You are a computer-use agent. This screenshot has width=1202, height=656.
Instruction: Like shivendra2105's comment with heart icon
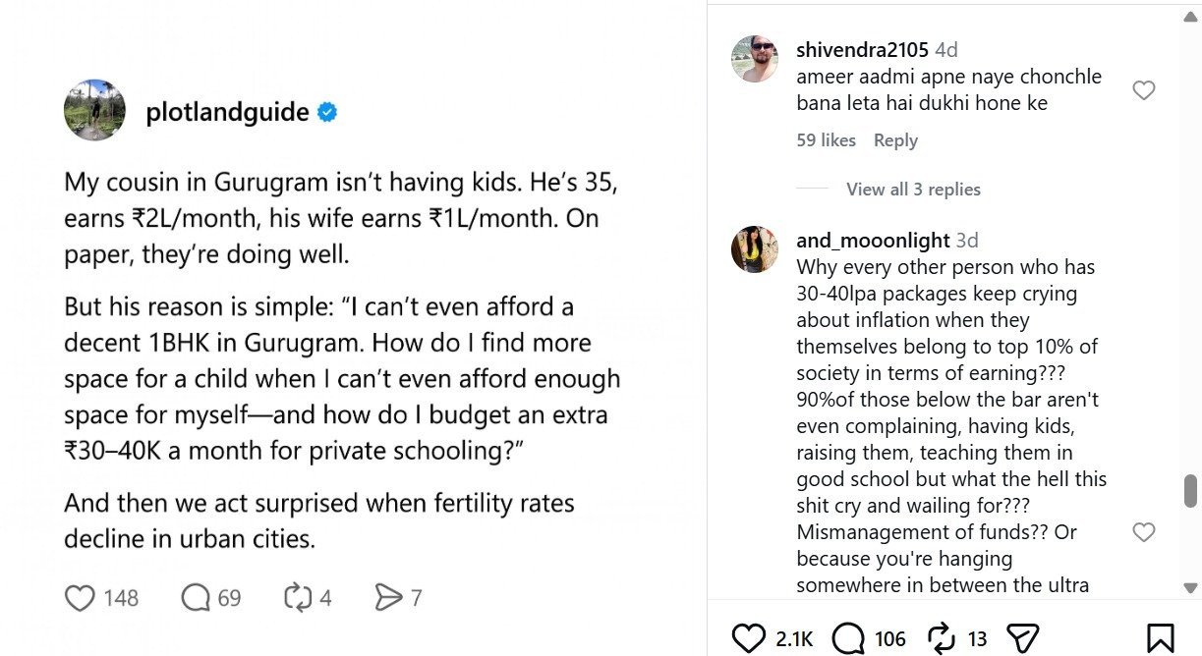coord(1143,90)
